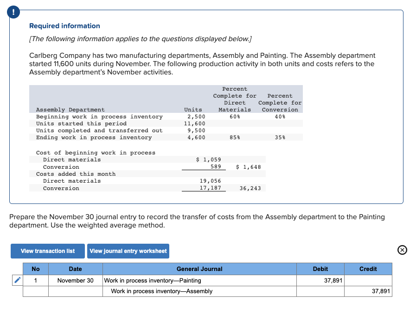This screenshot has height=320, width=416.
Task: Click the row number 1 cell
Action: [36, 280]
